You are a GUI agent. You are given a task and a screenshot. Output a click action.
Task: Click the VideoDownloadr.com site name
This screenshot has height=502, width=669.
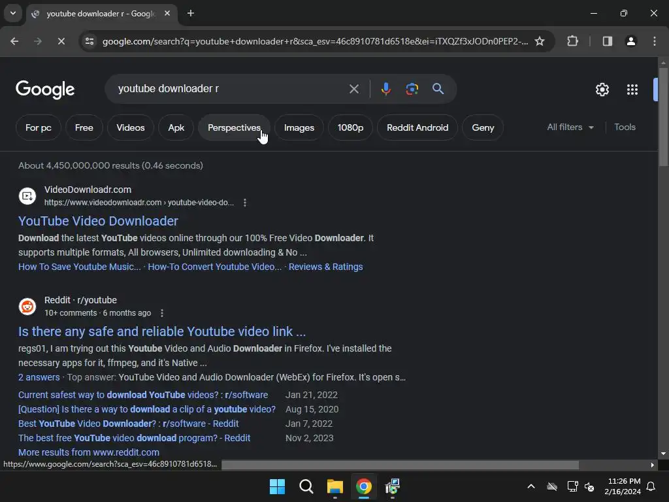pyautogui.click(x=88, y=190)
